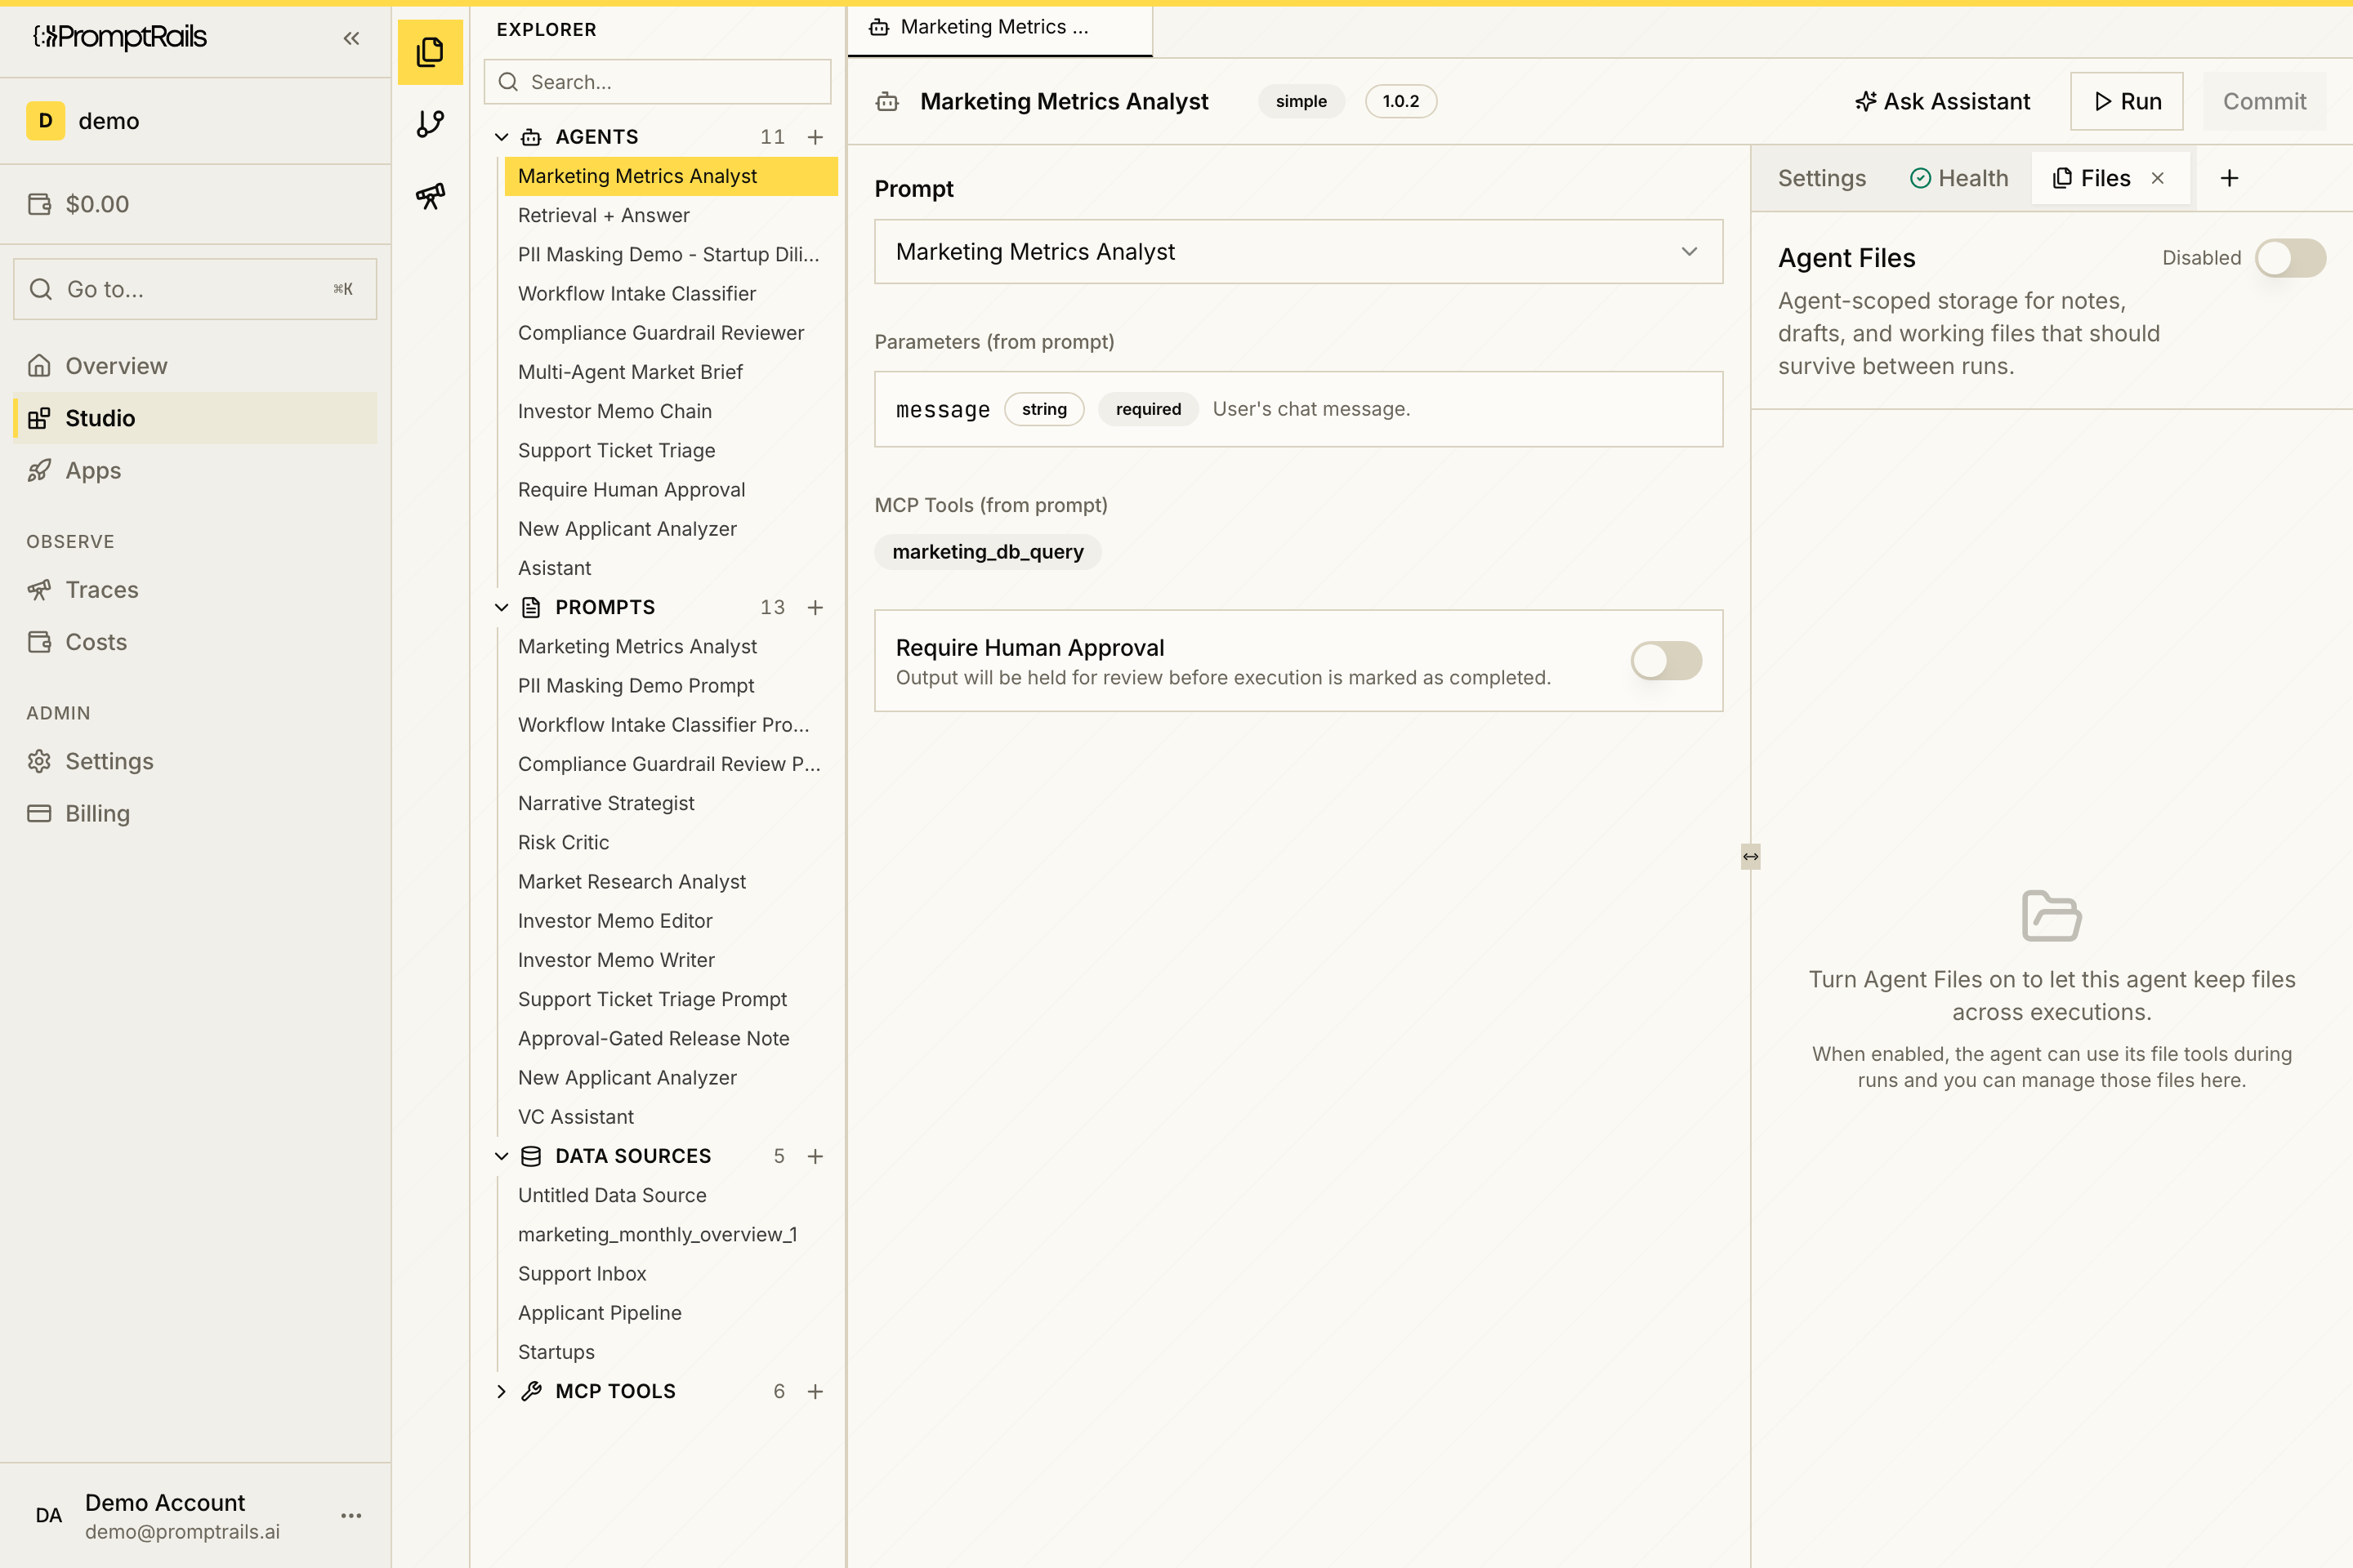Add a new data source with the plus icon
The height and width of the screenshot is (1568, 2353).
[815, 1156]
